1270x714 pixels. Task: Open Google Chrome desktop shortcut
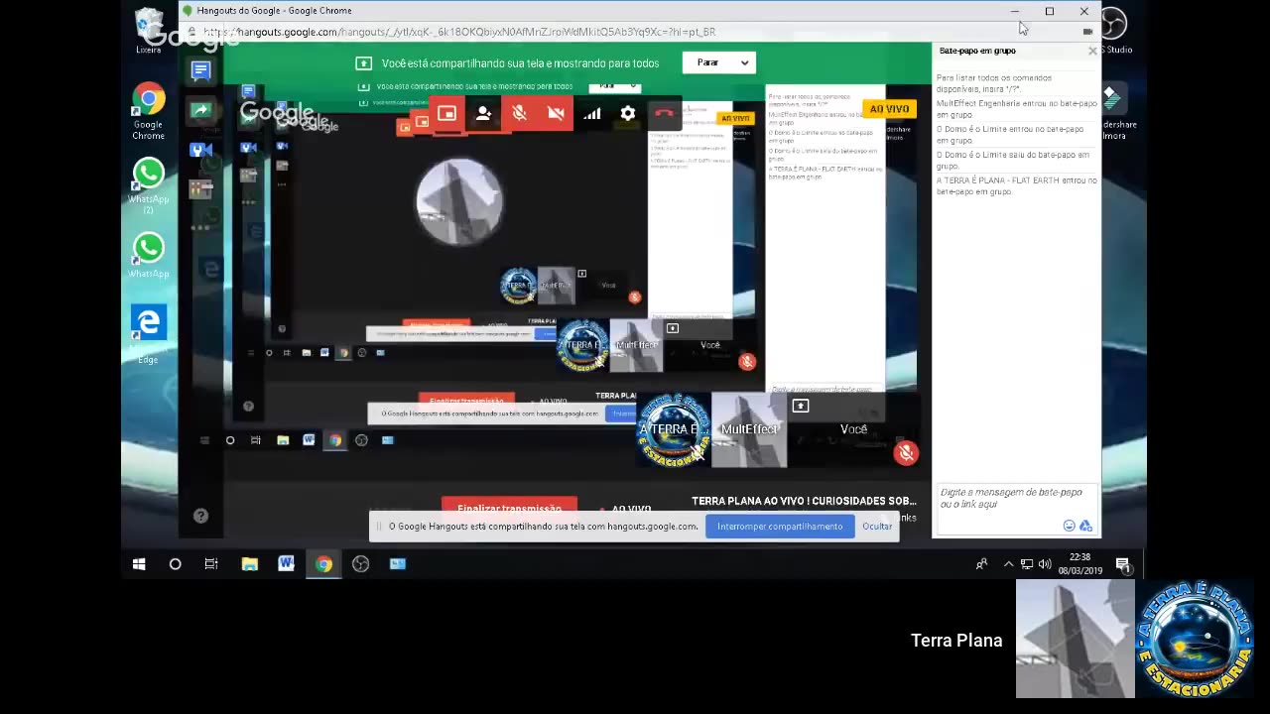click(x=148, y=110)
